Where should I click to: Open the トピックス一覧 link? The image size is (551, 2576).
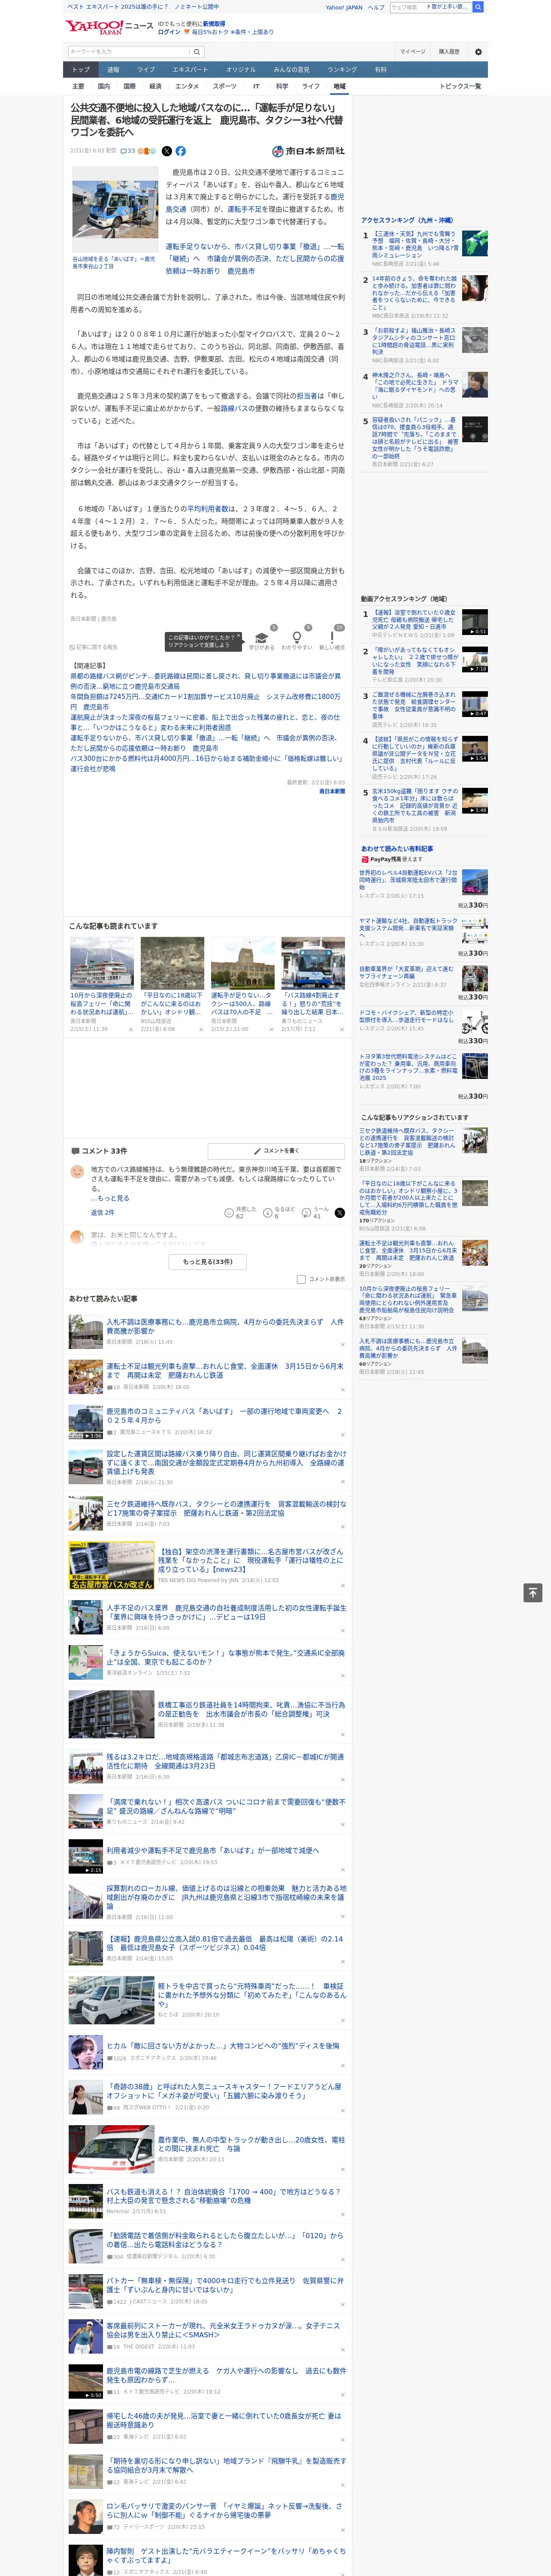[460, 86]
